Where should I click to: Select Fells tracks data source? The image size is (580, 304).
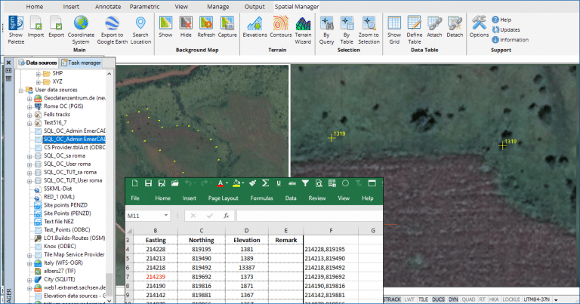coord(57,115)
